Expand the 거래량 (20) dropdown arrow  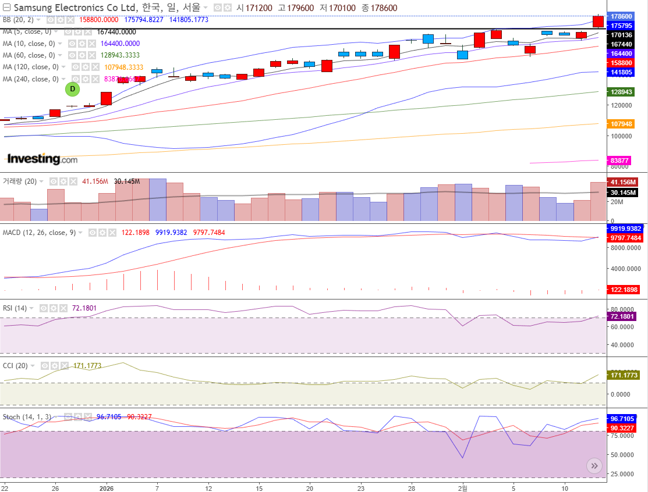click(41, 181)
